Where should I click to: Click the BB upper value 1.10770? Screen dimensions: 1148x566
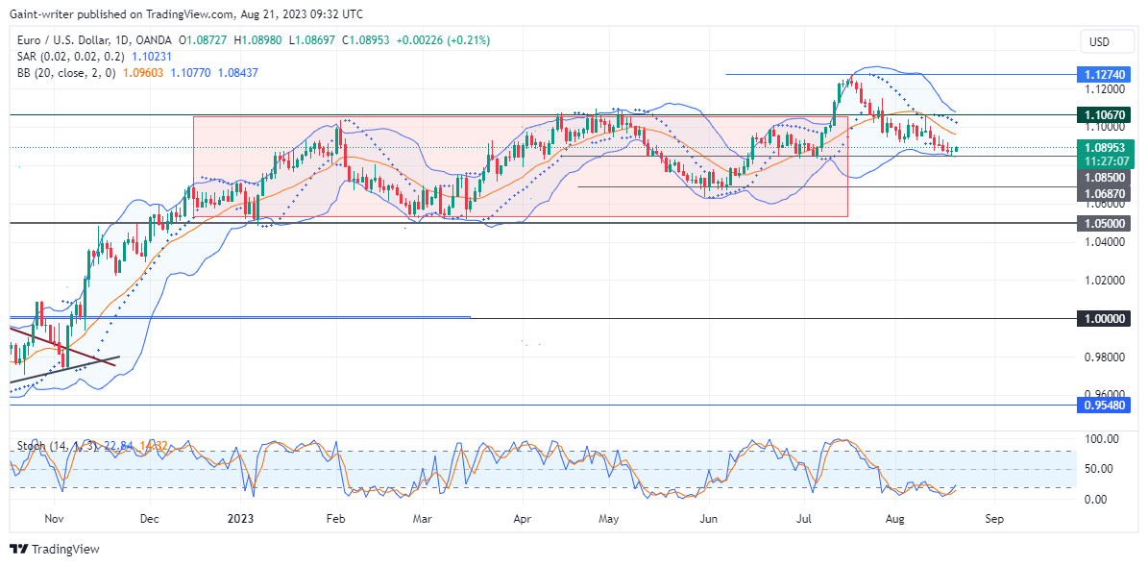(x=189, y=72)
